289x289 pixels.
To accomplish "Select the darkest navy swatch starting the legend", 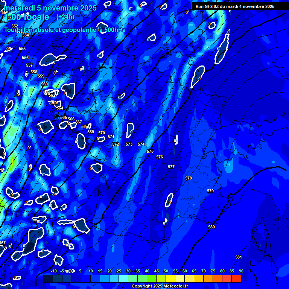I will point(48,279).
